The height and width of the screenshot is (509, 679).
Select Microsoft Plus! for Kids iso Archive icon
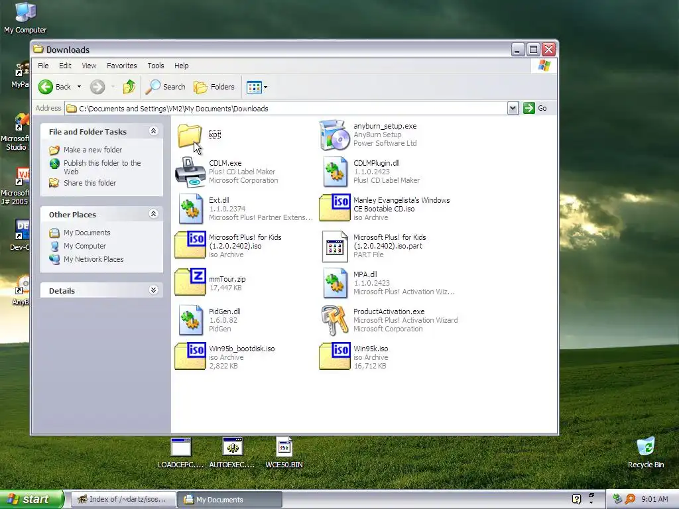(x=190, y=245)
